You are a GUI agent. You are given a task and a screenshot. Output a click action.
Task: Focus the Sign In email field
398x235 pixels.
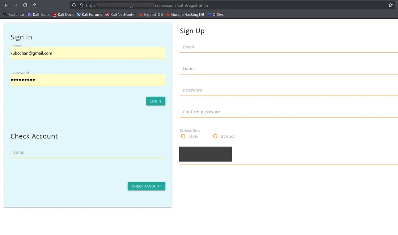coord(88,53)
